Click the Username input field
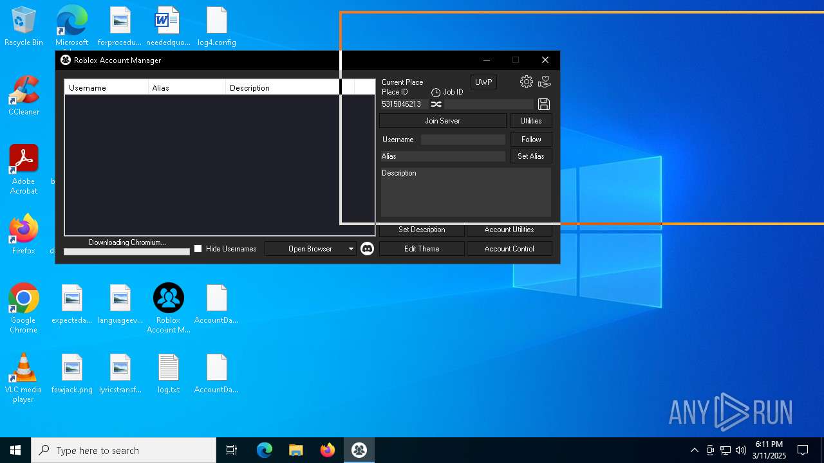The height and width of the screenshot is (463, 824). click(463, 139)
